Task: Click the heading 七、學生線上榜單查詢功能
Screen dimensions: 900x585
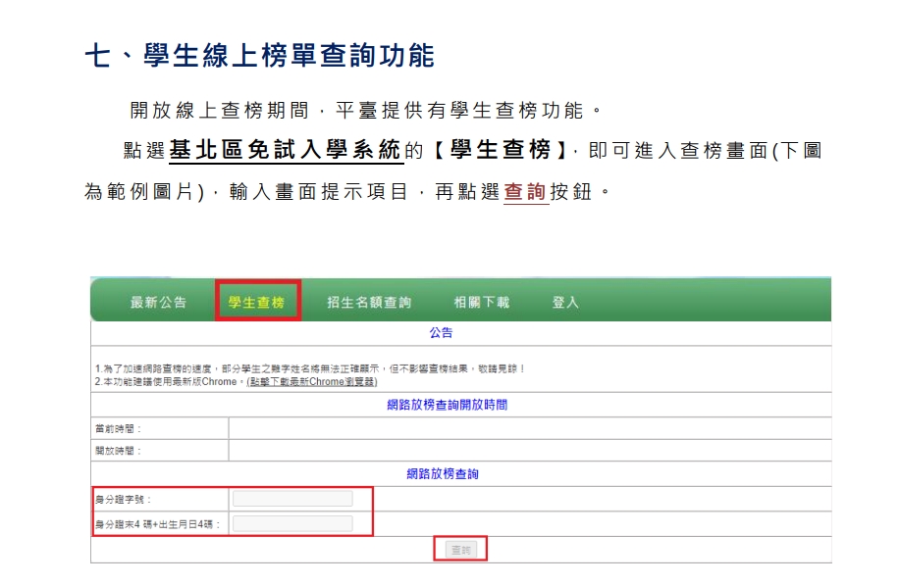Action: pos(260,56)
